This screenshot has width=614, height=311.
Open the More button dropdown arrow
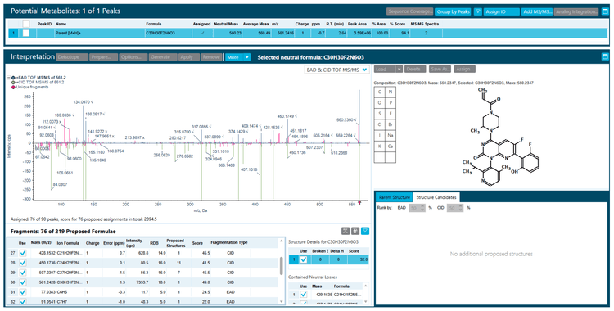(x=246, y=57)
